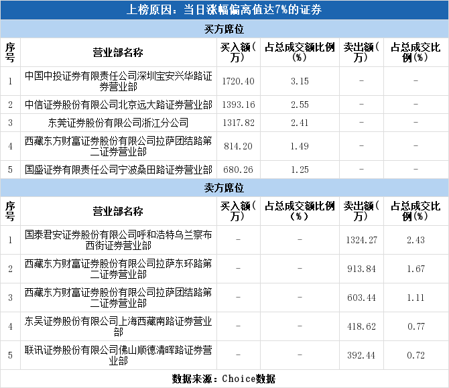Viewport: 449px width, 388px height.
Task: Click sell amount 392.44
Action: pos(361,355)
